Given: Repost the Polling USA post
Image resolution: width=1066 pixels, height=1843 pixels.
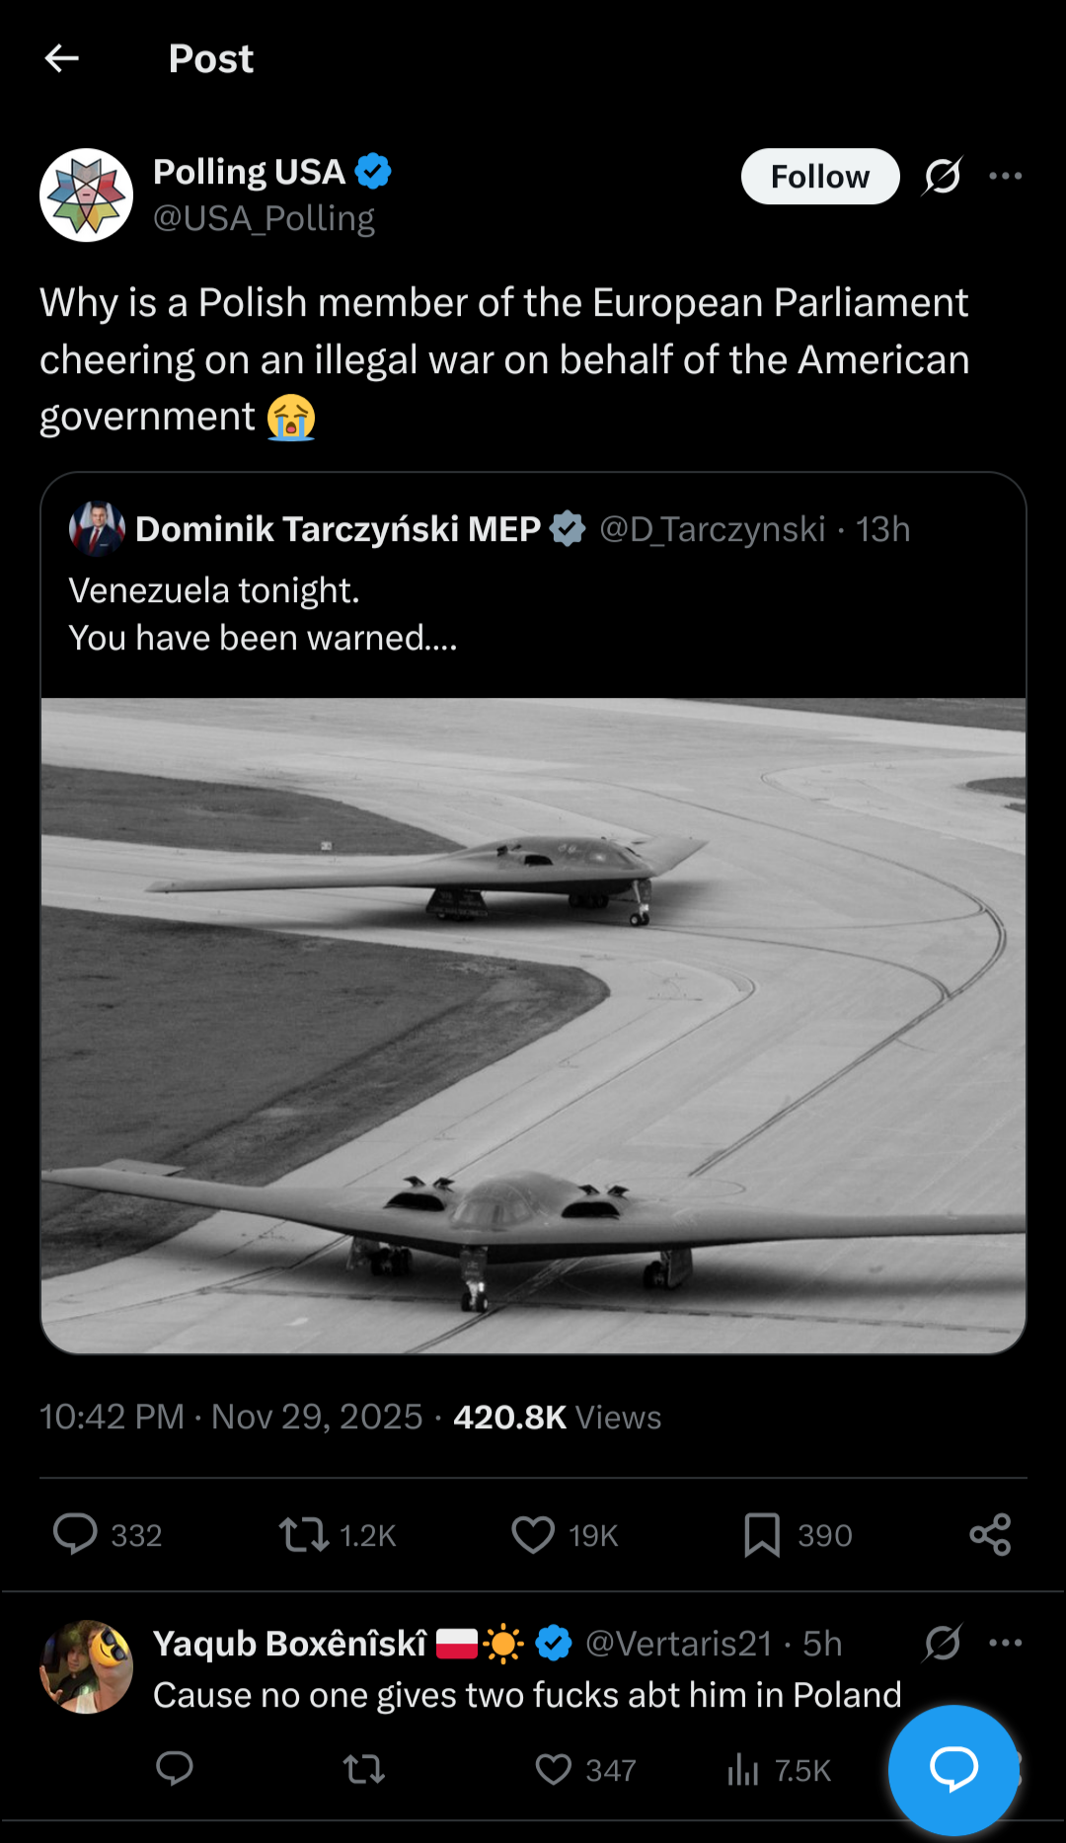Looking at the screenshot, I should (303, 1534).
